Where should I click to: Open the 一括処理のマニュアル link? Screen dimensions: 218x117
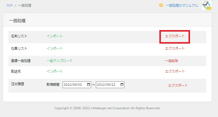(182, 5)
